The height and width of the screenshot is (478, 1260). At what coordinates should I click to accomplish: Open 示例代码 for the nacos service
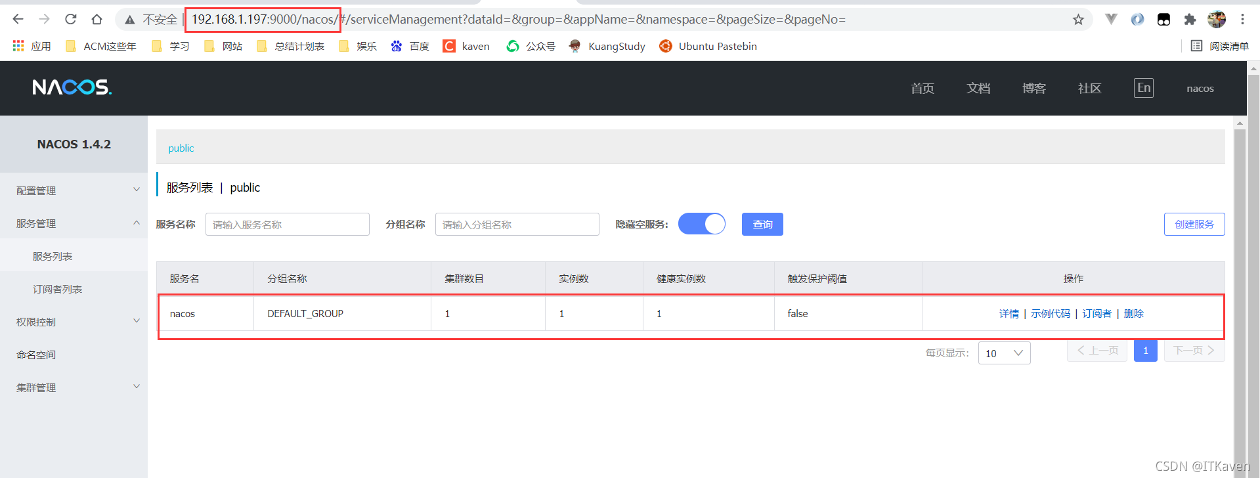[x=1051, y=314]
